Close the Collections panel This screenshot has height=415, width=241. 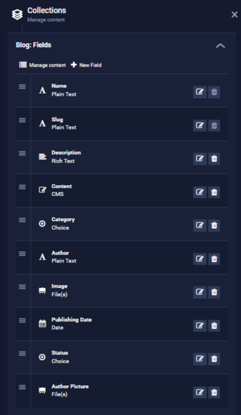234,15
